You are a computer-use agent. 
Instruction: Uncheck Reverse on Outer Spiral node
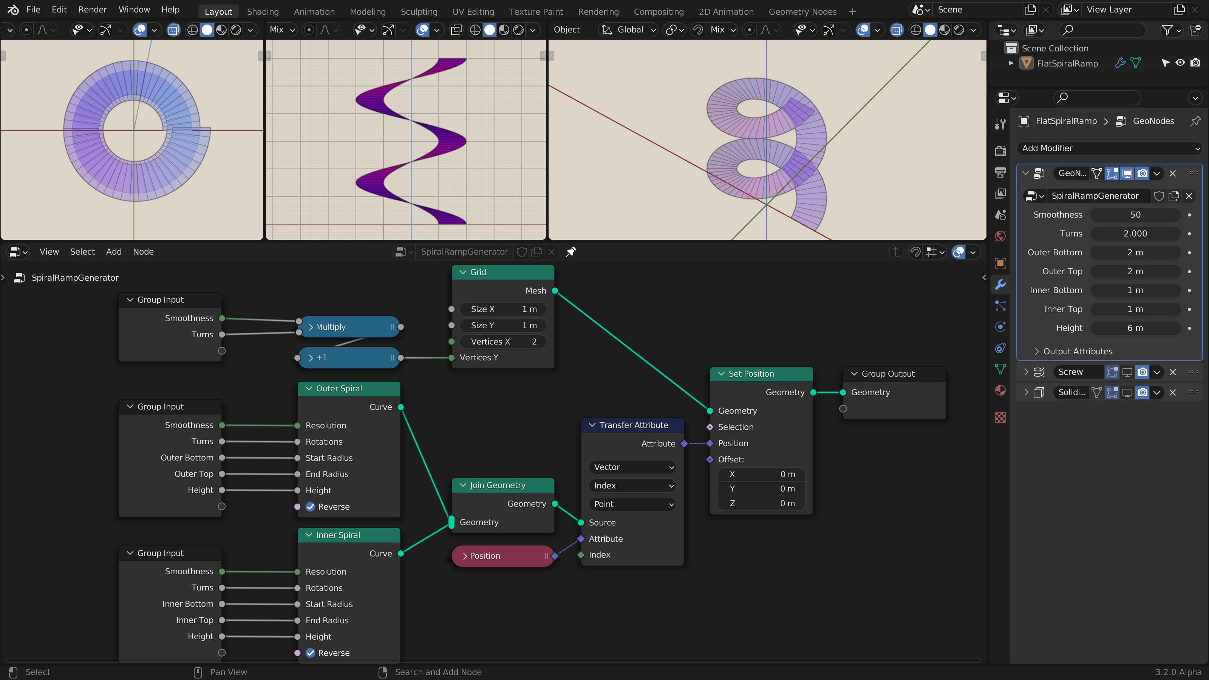pos(310,507)
